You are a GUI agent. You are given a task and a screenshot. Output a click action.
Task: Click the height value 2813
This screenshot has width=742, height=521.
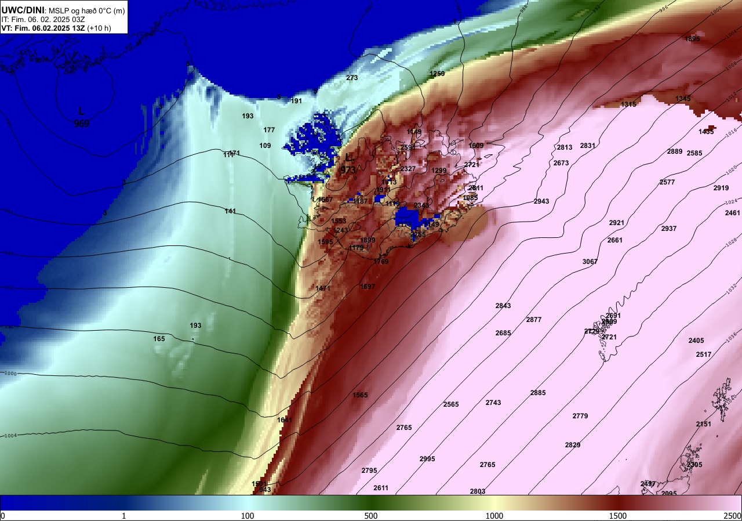point(564,147)
